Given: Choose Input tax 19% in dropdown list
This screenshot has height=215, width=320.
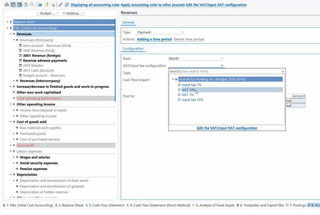Looking at the screenshot, I should pos(192,100).
